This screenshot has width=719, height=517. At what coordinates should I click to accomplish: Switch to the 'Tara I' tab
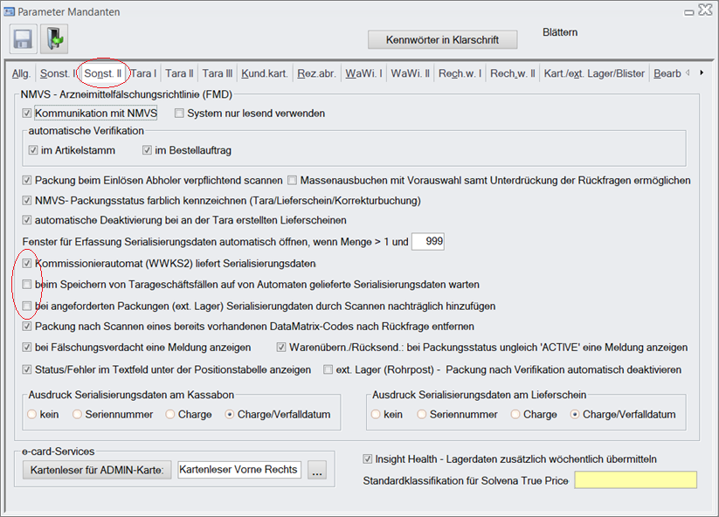click(x=143, y=74)
